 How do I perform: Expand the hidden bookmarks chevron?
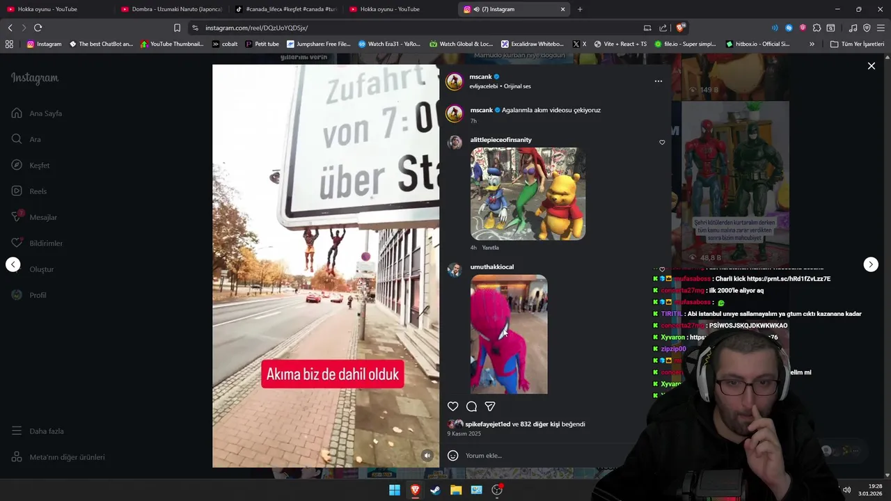(812, 44)
